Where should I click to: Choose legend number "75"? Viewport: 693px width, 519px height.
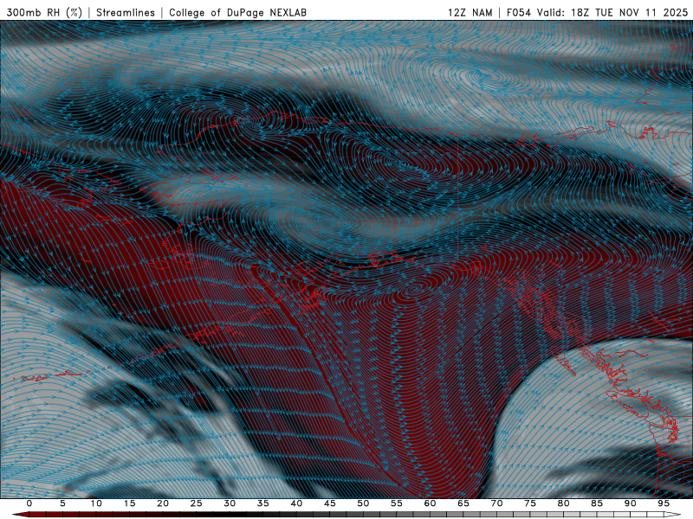coord(530,503)
